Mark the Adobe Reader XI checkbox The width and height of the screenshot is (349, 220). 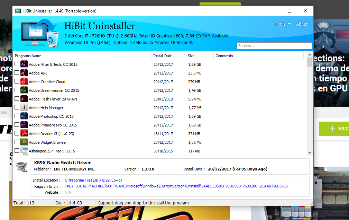coord(17,133)
